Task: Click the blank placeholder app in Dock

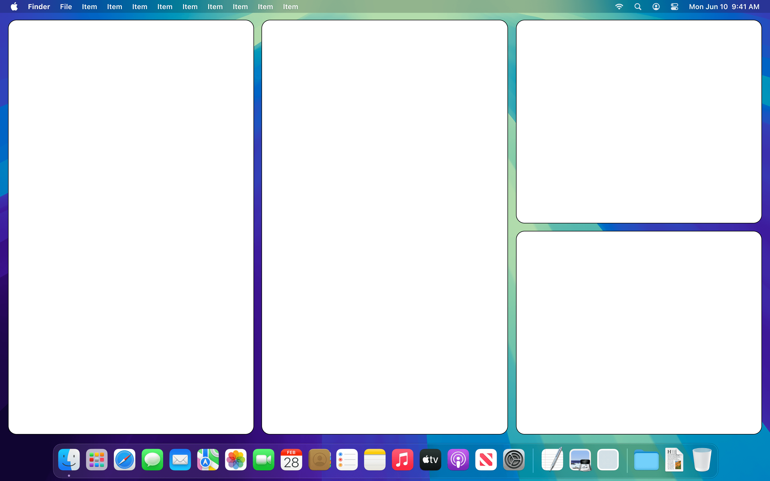Action: [x=608, y=459]
